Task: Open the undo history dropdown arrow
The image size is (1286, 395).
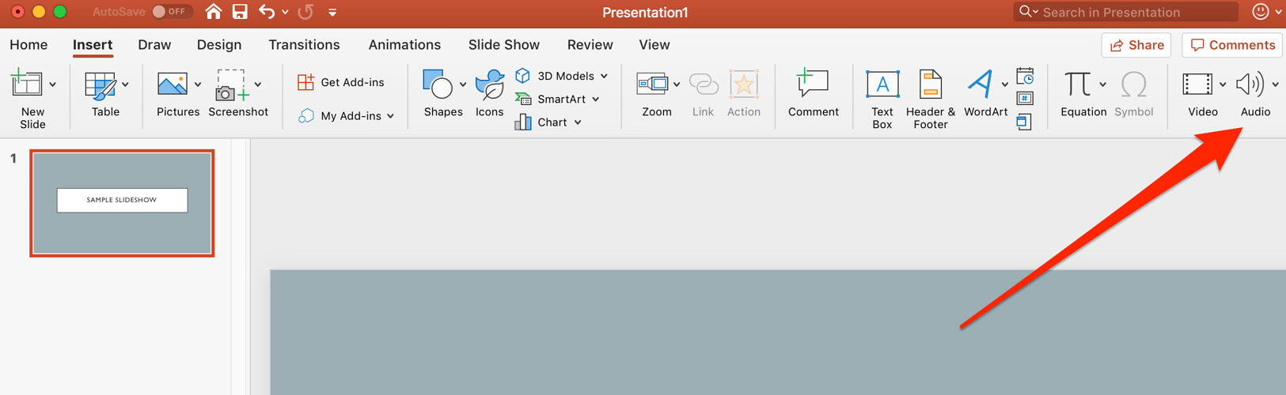Action: click(x=285, y=13)
